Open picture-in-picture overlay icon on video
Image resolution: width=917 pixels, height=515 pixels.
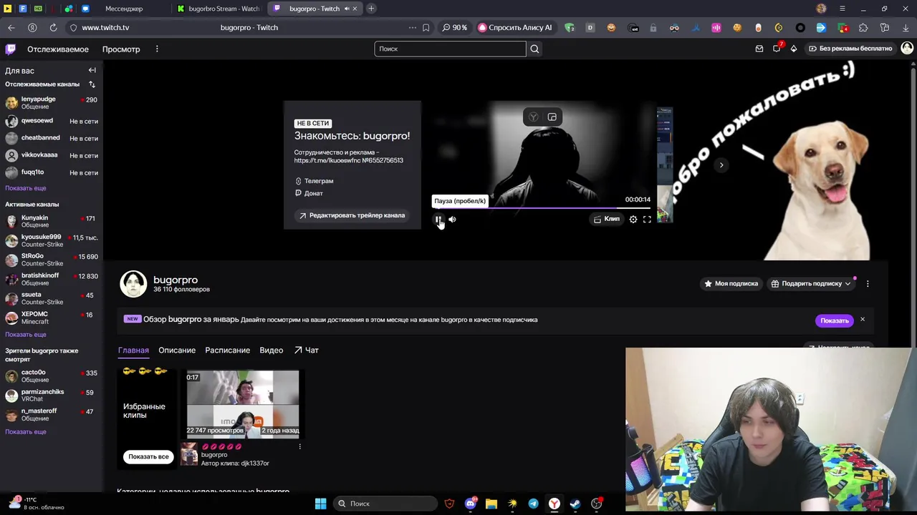coord(552,117)
